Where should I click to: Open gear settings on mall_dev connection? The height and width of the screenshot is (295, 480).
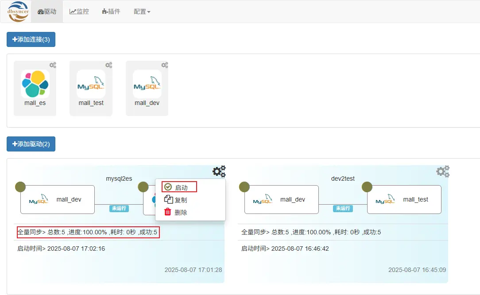(x=165, y=65)
